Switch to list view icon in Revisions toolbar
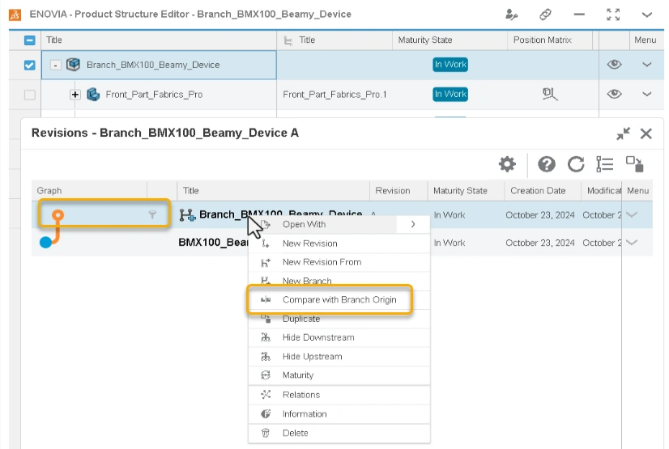 (x=604, y=164)
